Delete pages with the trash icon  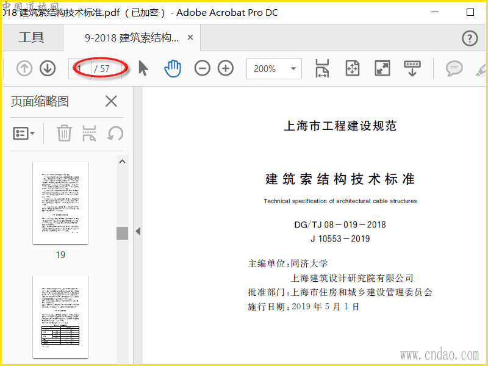(x=65, y=133)
